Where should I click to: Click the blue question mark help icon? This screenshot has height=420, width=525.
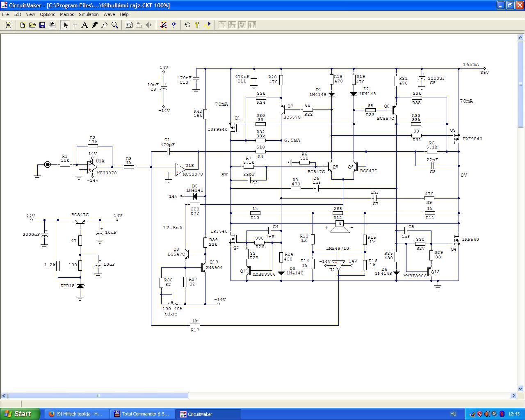(x=173, y=25)
